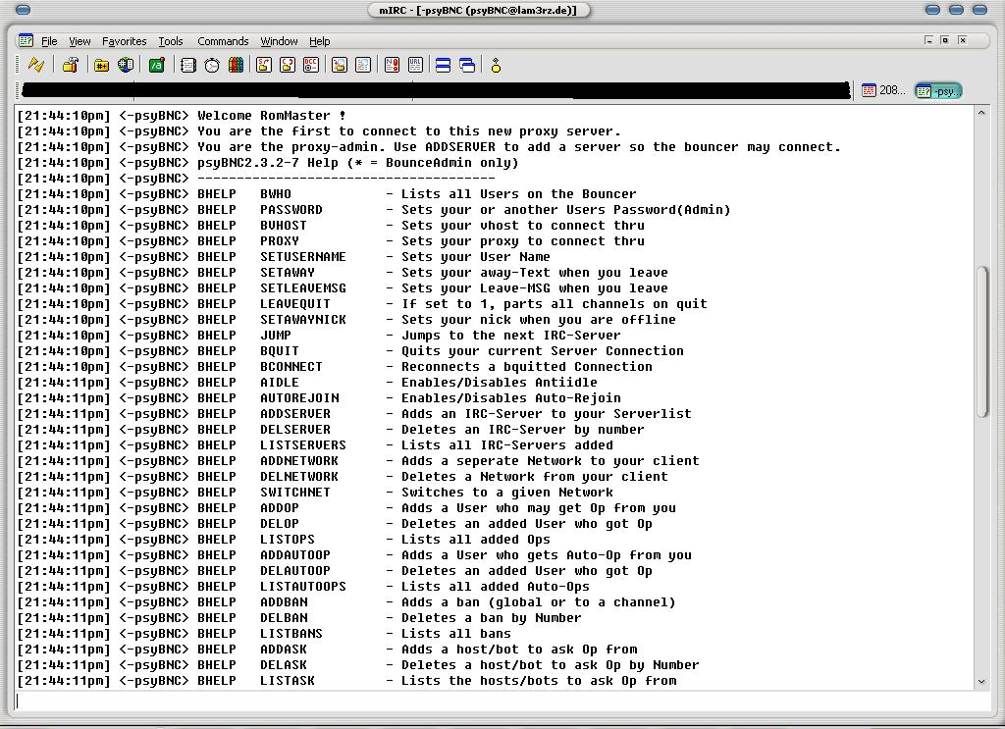Open the Notify List icon
Viewport: 1005px width, 729px height.
pyautogui.click(x=392, y=65)
